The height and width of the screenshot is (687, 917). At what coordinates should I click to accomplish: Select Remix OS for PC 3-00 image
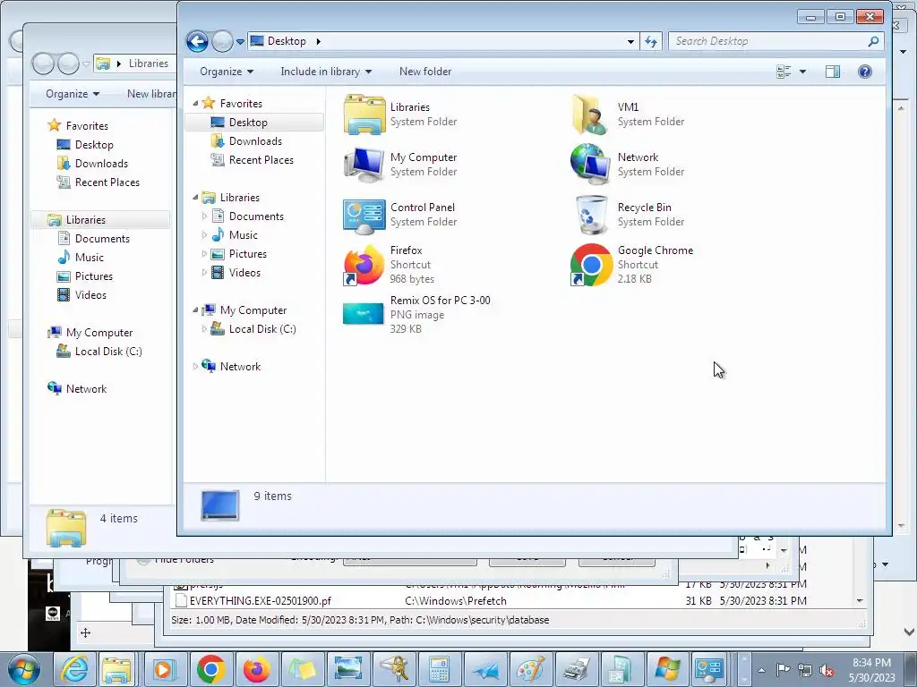tap(417, 314)
